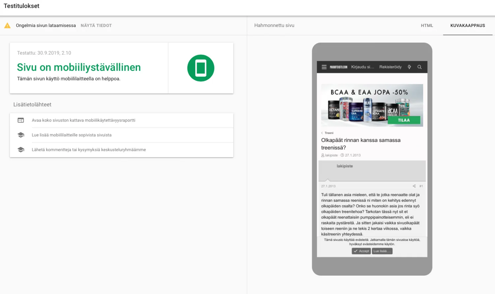This screenshot has width=495, height=294.
Task: Click the lakipiste author name under title
Action: click(331, 155)
